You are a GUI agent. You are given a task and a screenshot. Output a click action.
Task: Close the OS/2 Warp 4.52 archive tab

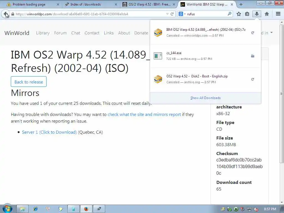[174, 4]
